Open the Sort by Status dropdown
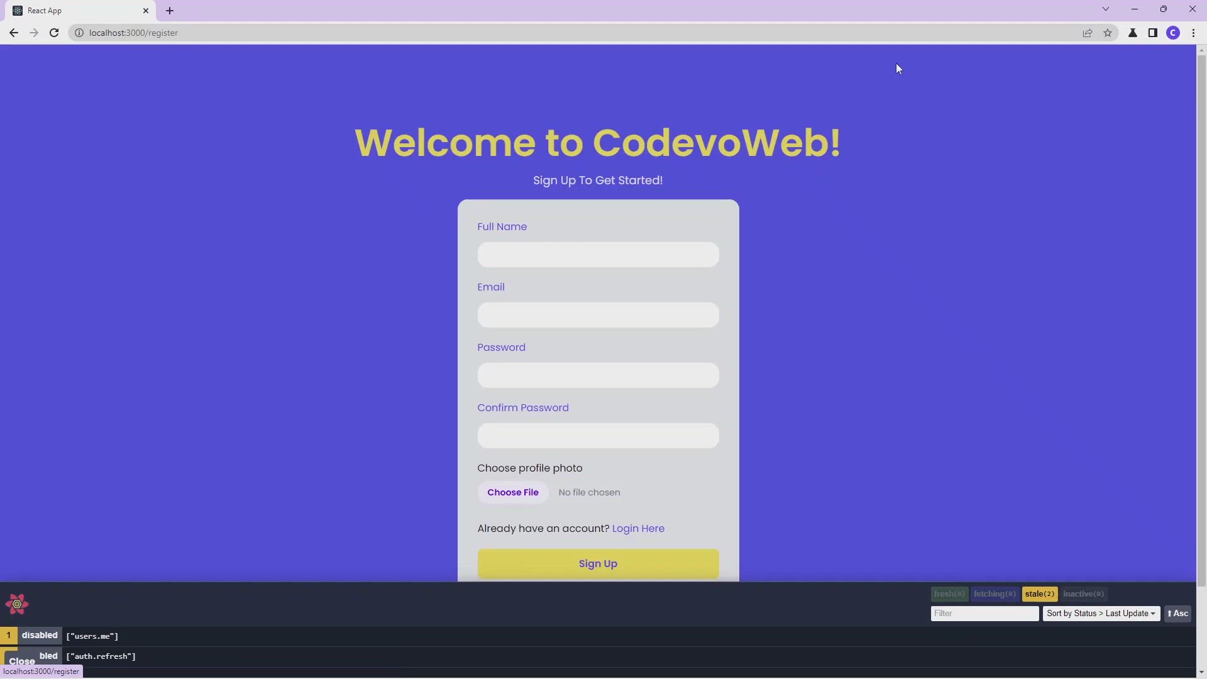The image size is (1207, 679). click(x=1101, y=614)
